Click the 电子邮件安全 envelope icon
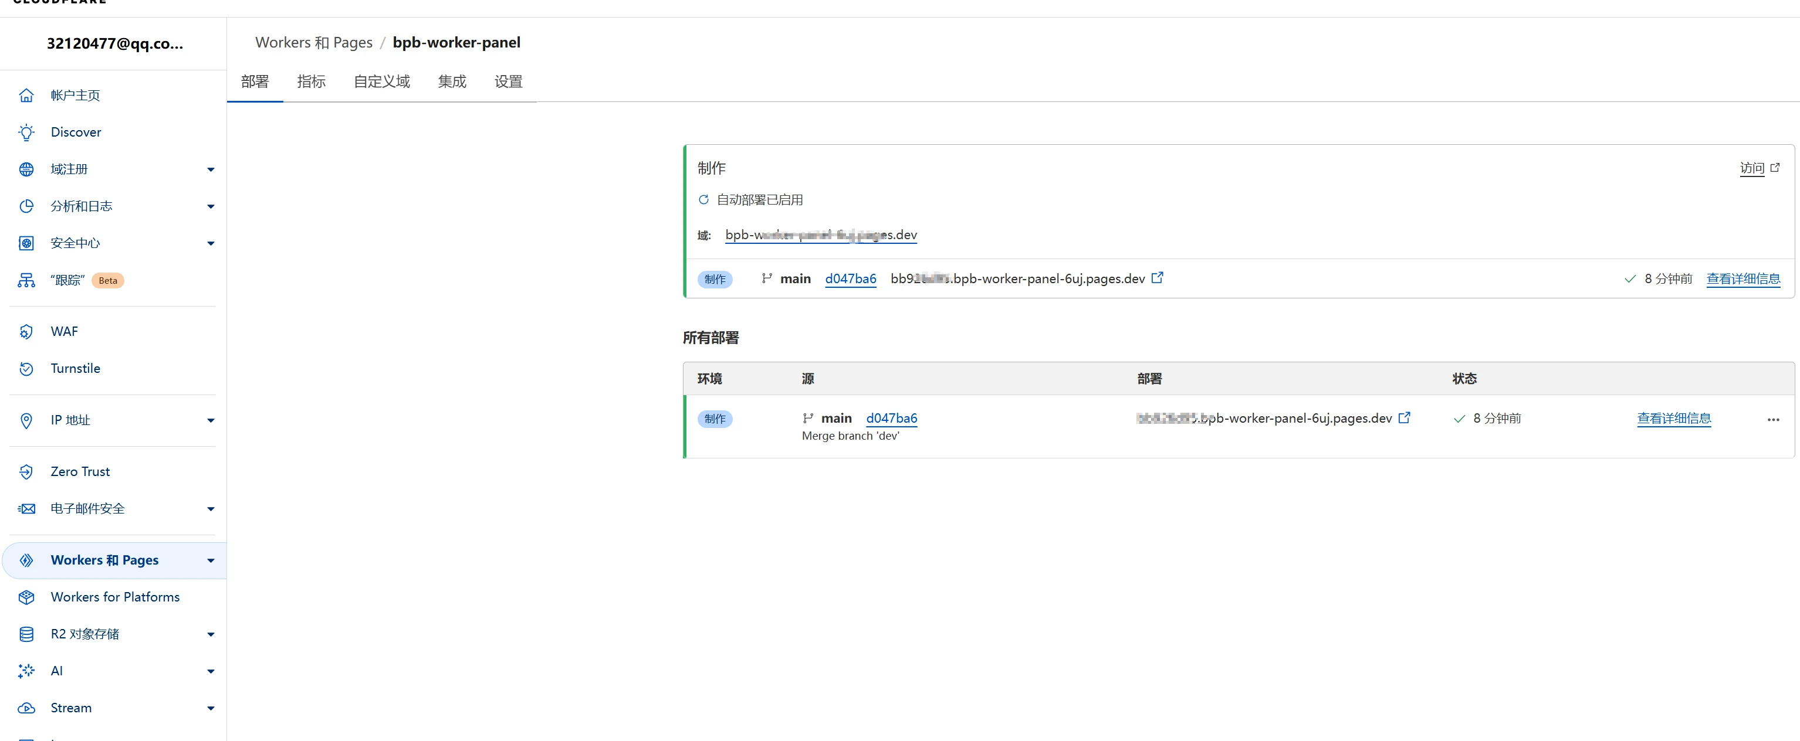The image size is (1800, 741). click(26, 508)
